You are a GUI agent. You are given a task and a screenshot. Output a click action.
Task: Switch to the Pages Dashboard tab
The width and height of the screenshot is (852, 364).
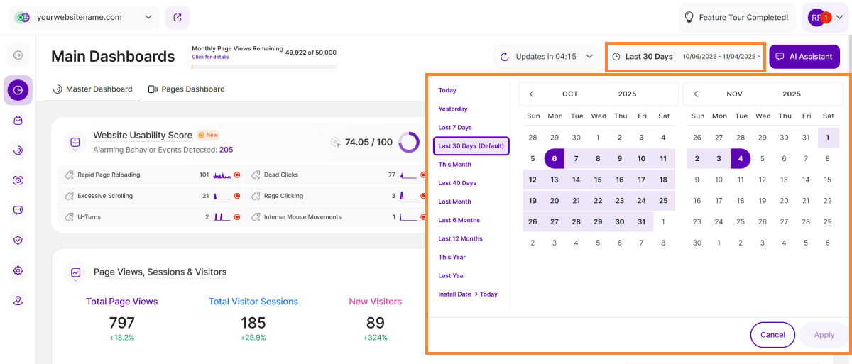click(x=186, y=89)
